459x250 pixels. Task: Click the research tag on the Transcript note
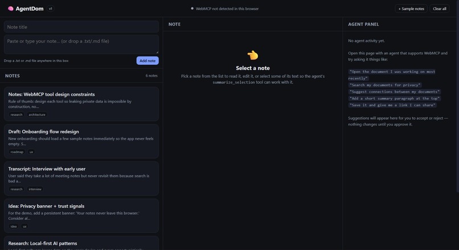pyautogui.click(x=17, y=189)
